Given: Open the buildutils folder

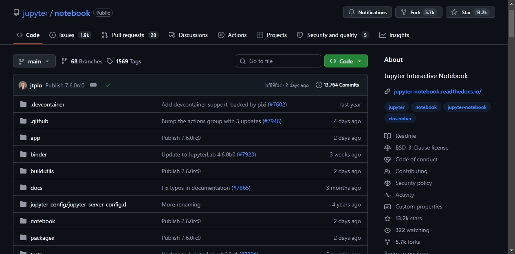Looking at the screenshot, I should pyautogui.click(x=42, y=171).
